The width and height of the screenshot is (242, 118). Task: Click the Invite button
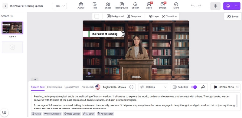coord(233,17)
